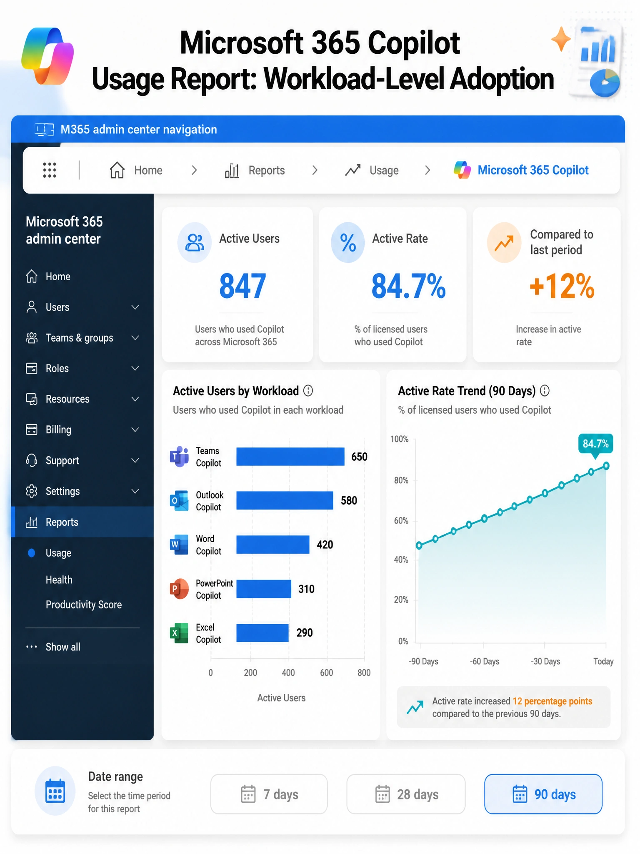Click the Copilot logo in breadcrumb

pos(462,170)
